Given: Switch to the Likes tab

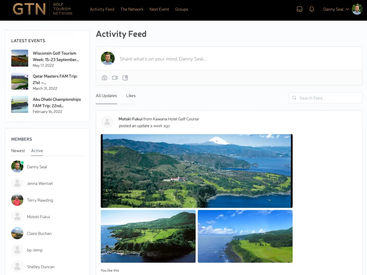Looking at the screenshot, I should 131,96.
